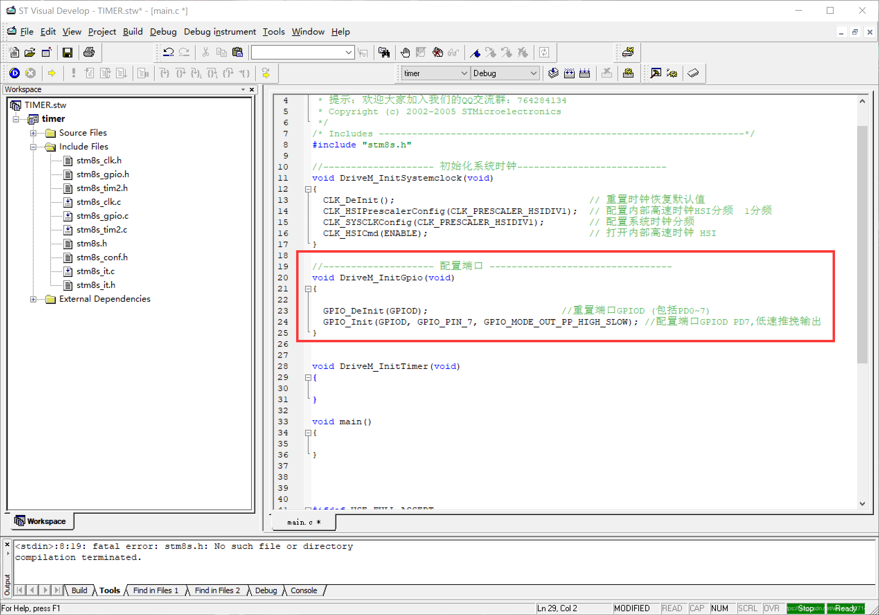879x615 pixels.
Task: Collapse the Include Files folder
Action: (33, 147)
